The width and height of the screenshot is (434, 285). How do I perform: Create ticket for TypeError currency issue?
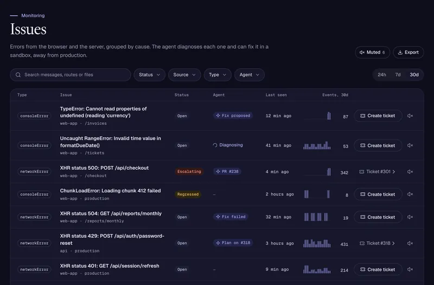[x=378, y=116]
